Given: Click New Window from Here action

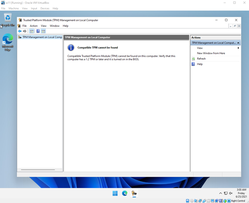Looking at the screenshot, I should coord(211,53).
